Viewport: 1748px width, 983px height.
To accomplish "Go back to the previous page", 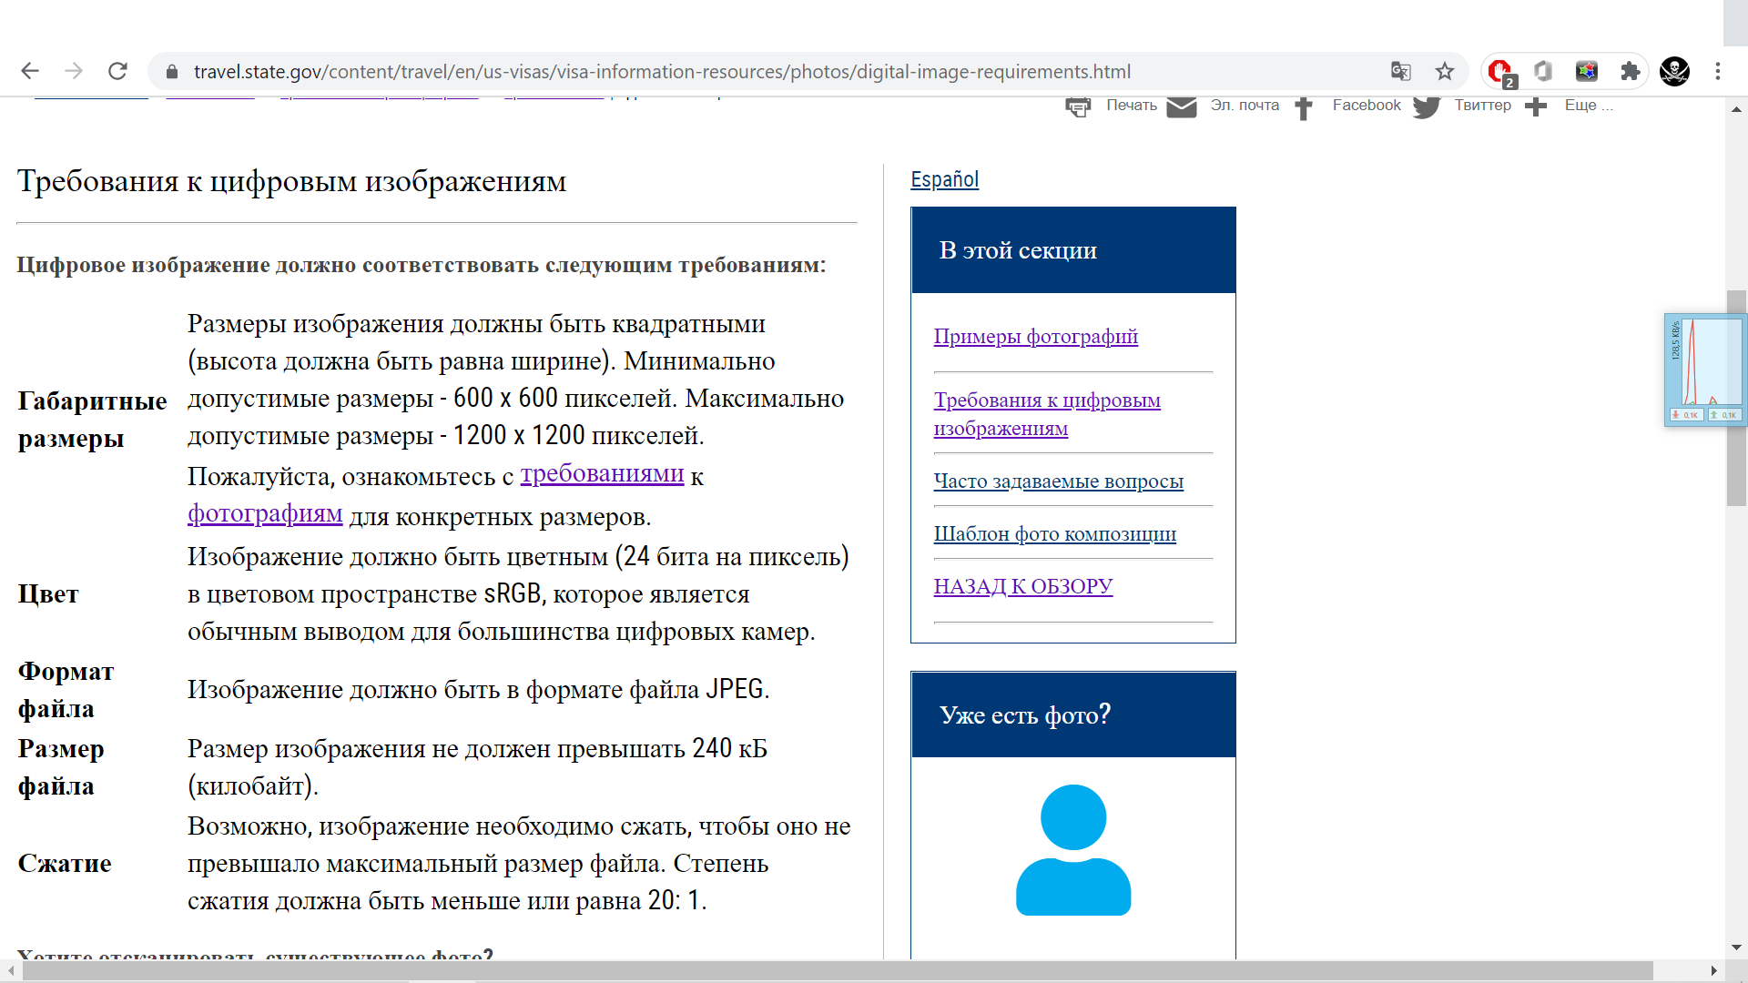I will click(x=30, y=71).
